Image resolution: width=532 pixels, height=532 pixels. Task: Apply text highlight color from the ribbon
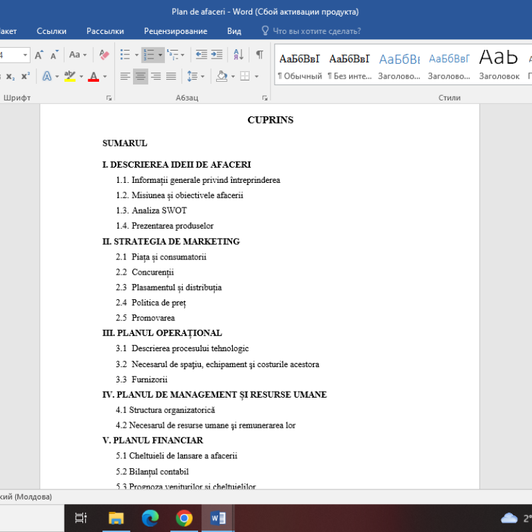click(x=69, y=76)
